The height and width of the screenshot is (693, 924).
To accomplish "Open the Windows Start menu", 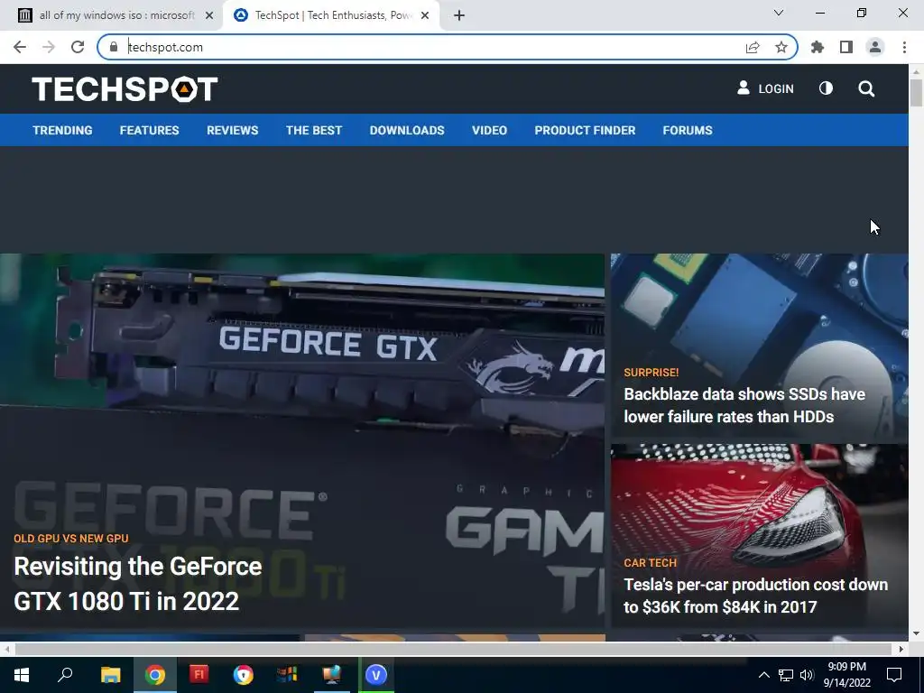I will pyautogui.click(x=22, y=675).
